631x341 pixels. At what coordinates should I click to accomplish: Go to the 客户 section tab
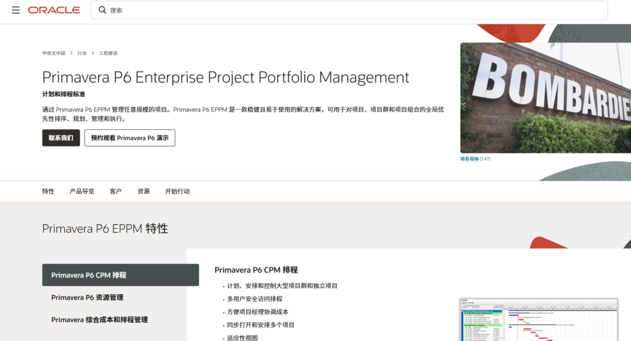point(115,191)
